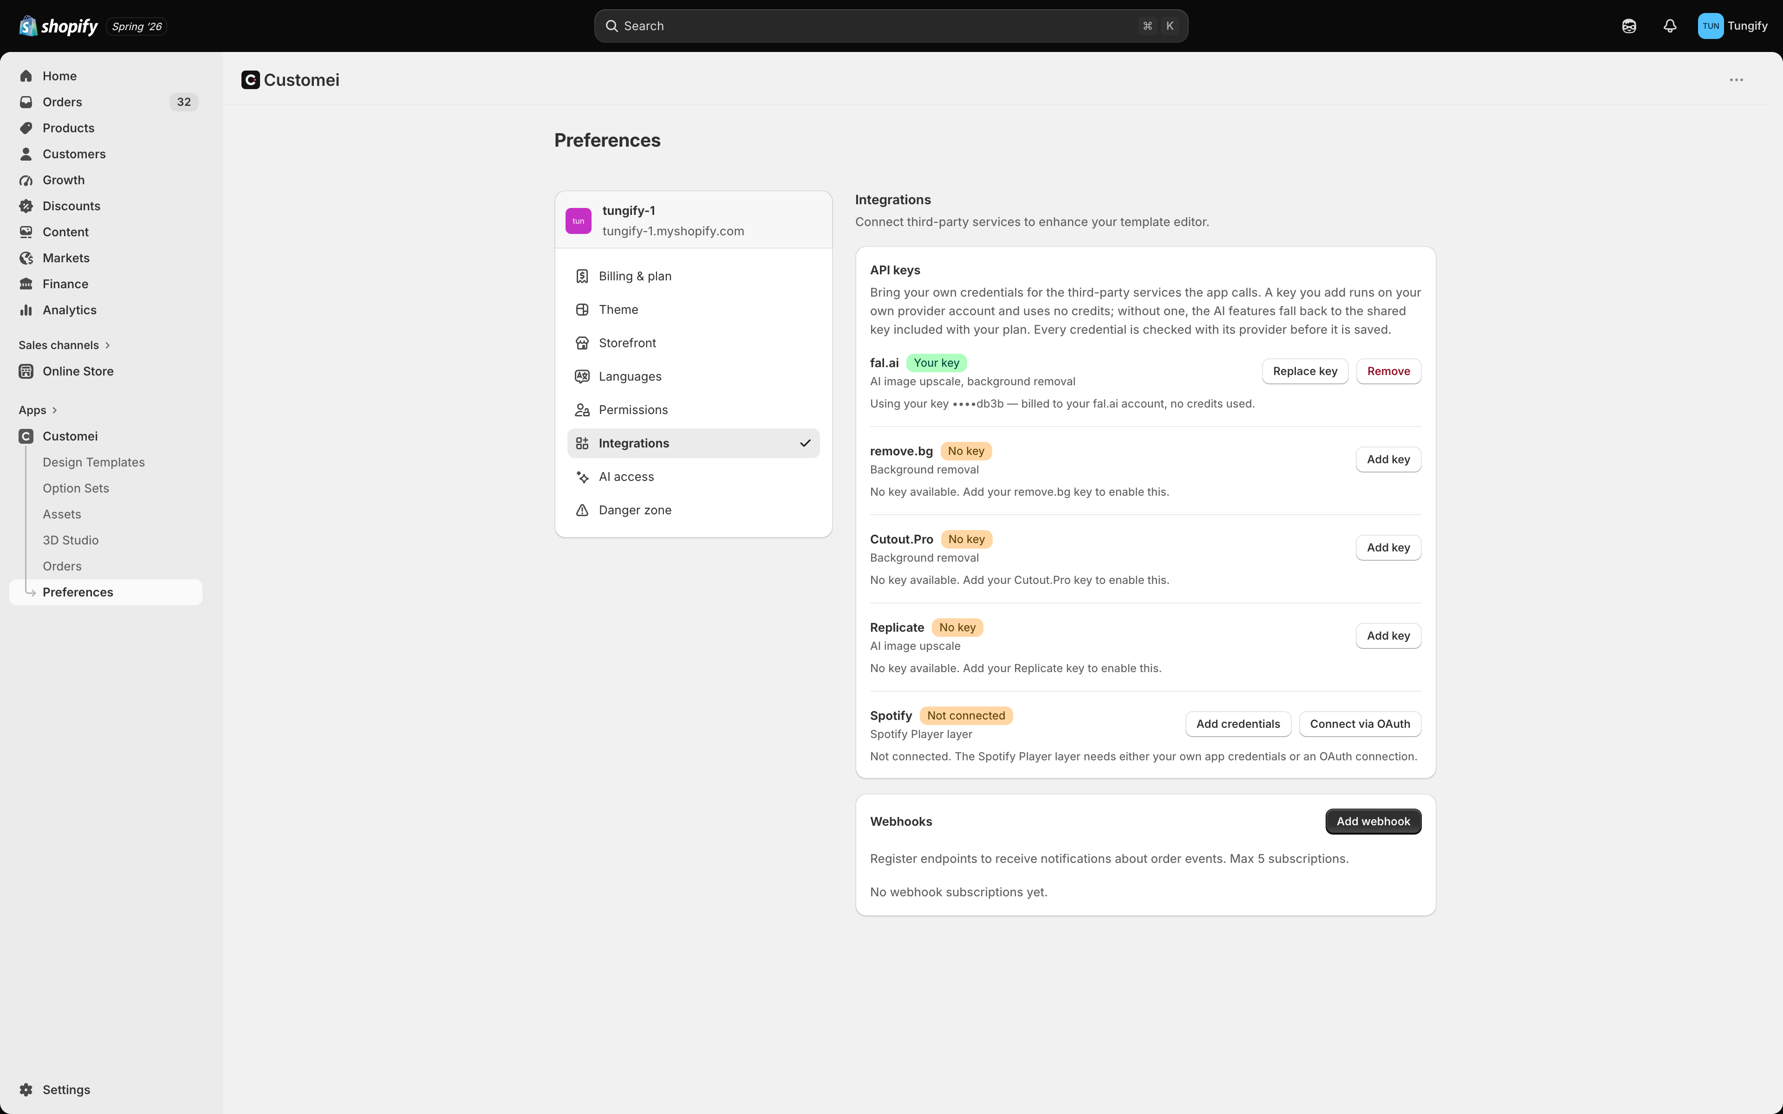Open Orders under Customei submenu

[x=62, y=567]
